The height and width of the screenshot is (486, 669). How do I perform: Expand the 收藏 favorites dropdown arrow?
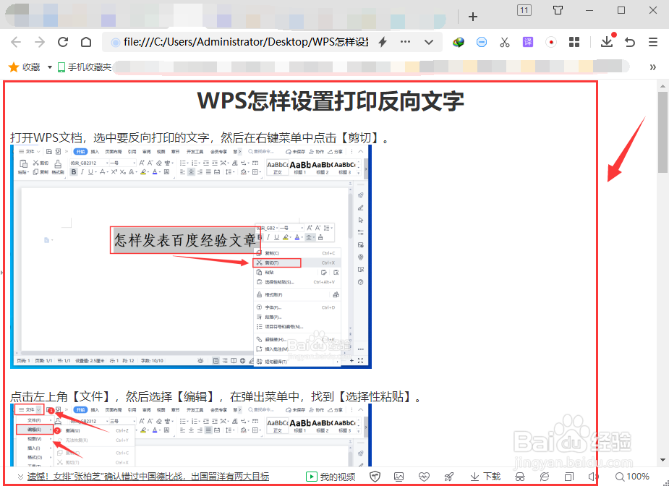click(49, 67)
